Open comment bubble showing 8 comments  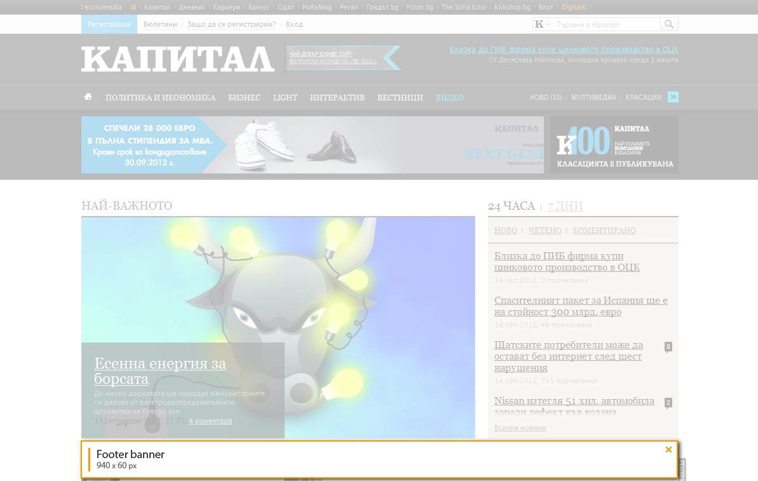(668, 346)
